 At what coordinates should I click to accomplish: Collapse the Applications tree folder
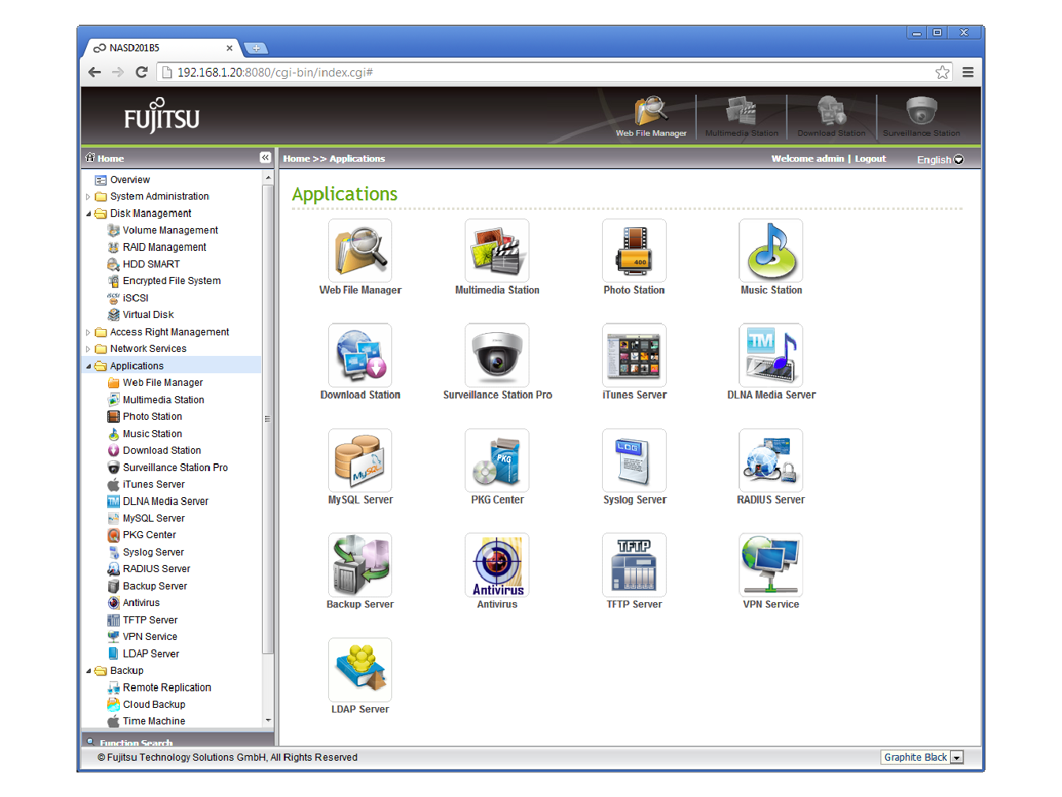(x=88, y=366)
